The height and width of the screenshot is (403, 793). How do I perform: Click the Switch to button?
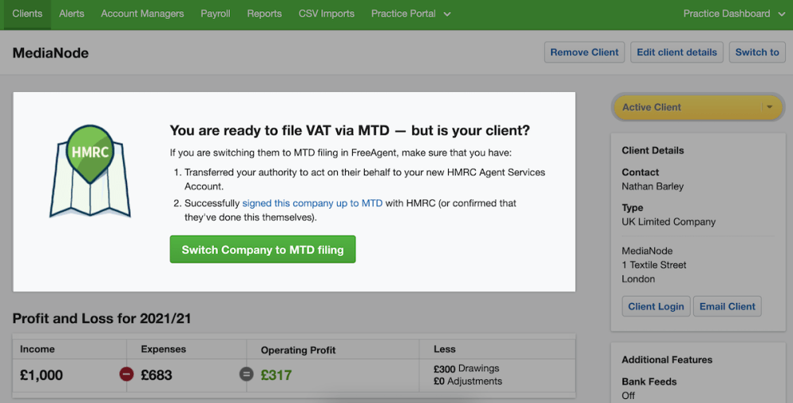(x=757, y=52)
